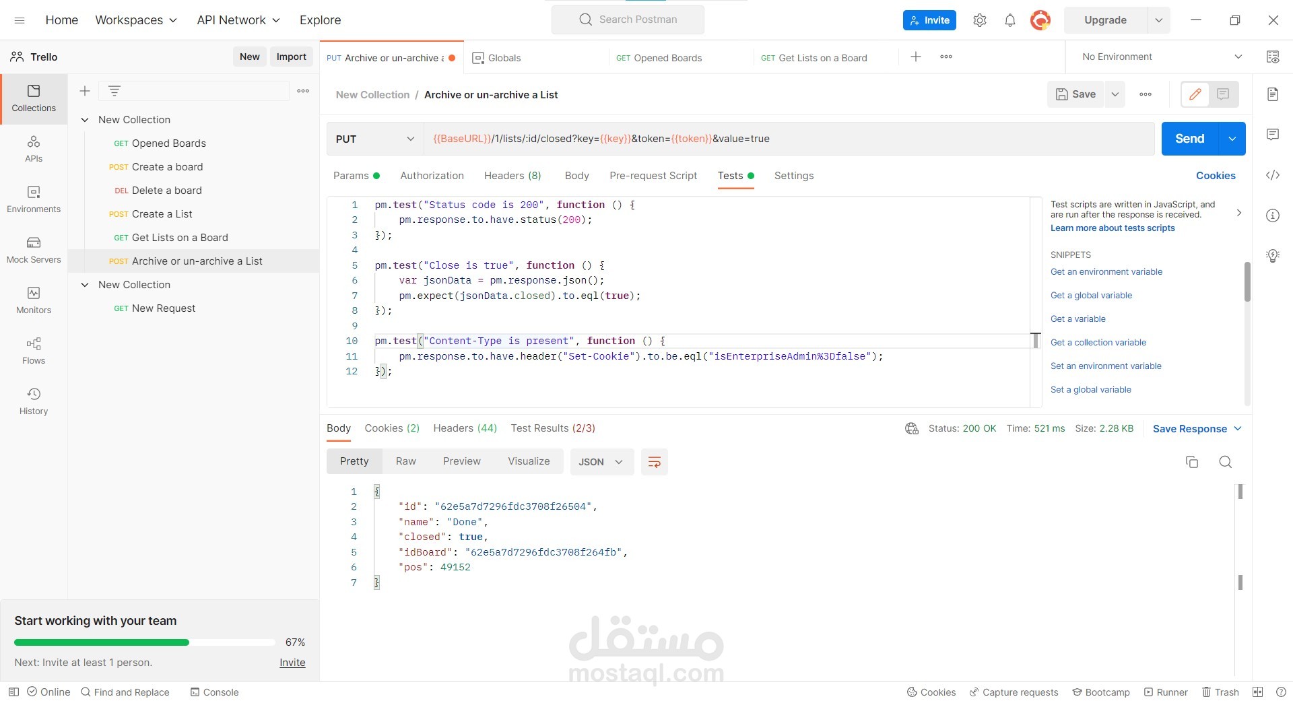The image size is (1293, 701).
Task: Open the settings gear icon
Action: 980,20
